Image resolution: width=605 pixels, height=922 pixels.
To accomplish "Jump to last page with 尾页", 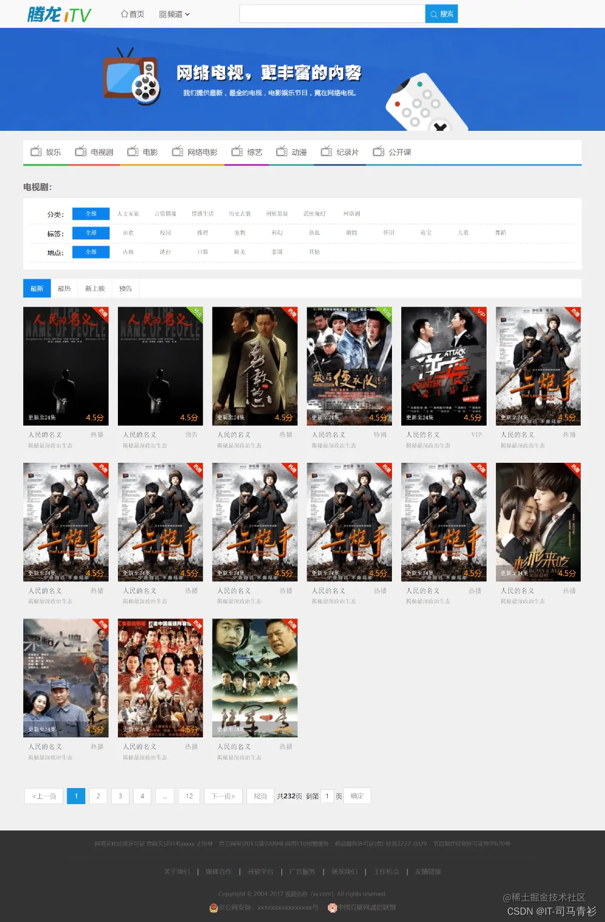I will 261,796.
